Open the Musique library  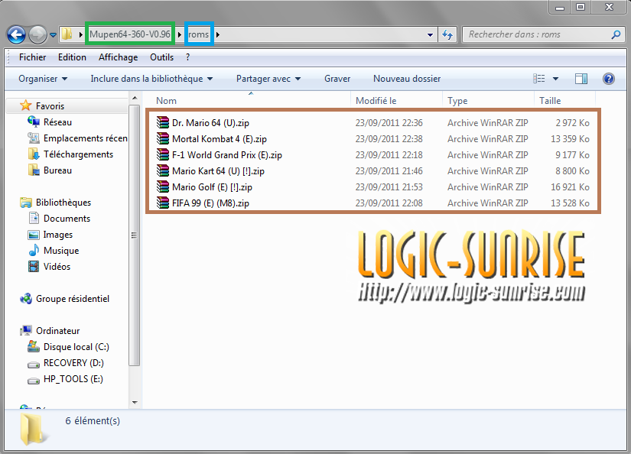pos(61,251)
